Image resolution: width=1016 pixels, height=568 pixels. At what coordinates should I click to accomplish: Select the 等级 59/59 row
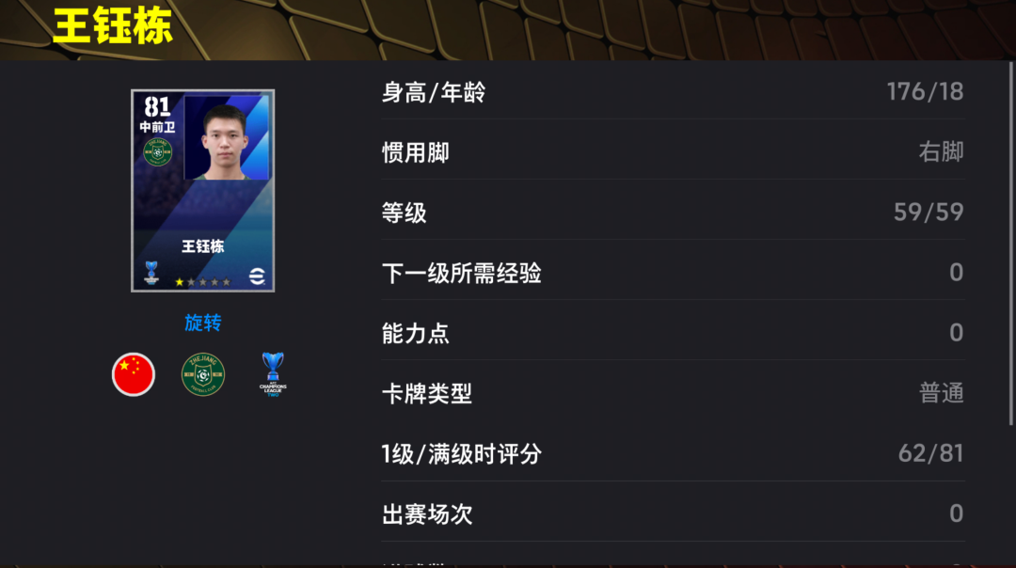point(673,213)
